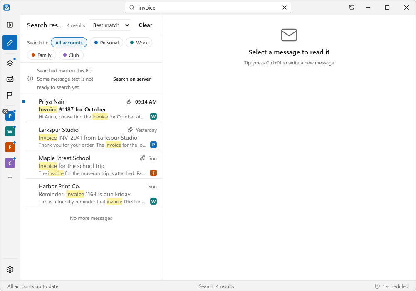Screen dimensions: 416x291
Task: Click the search magnifier icon
Action: 132,7
